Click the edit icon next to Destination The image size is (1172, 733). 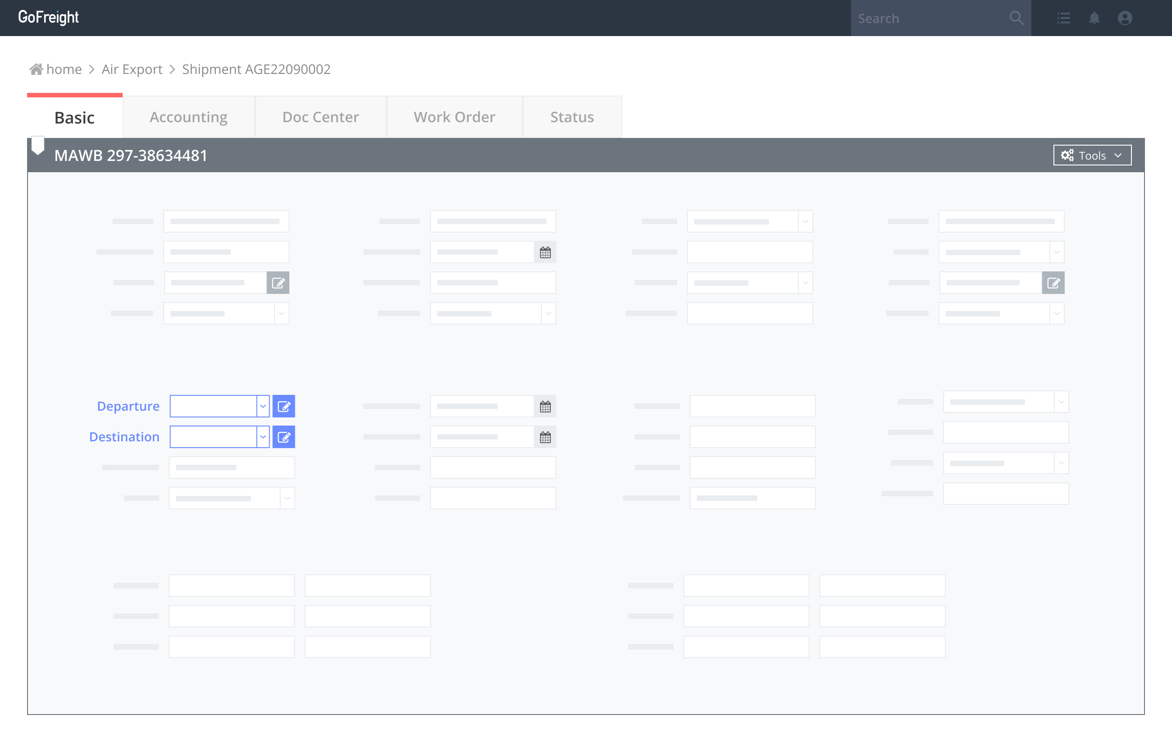(x=284, y=437)
